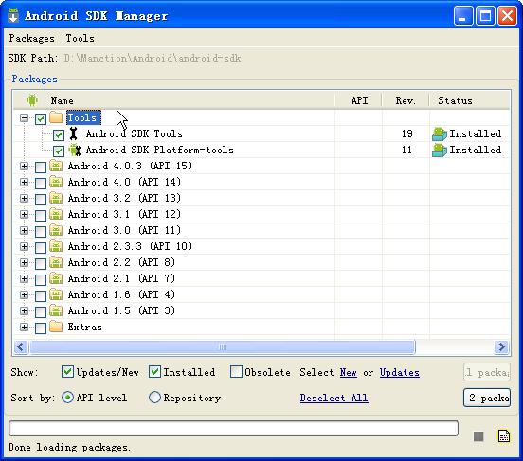Click the Android SDK Platform-tools icon

click(75, 150)
